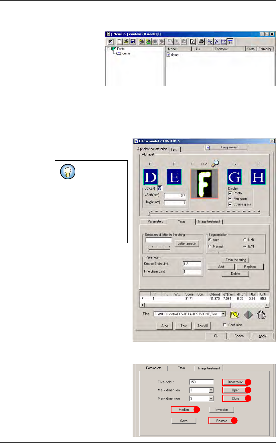Click the double-triangle mirror icon beside Files

(248, 314)
